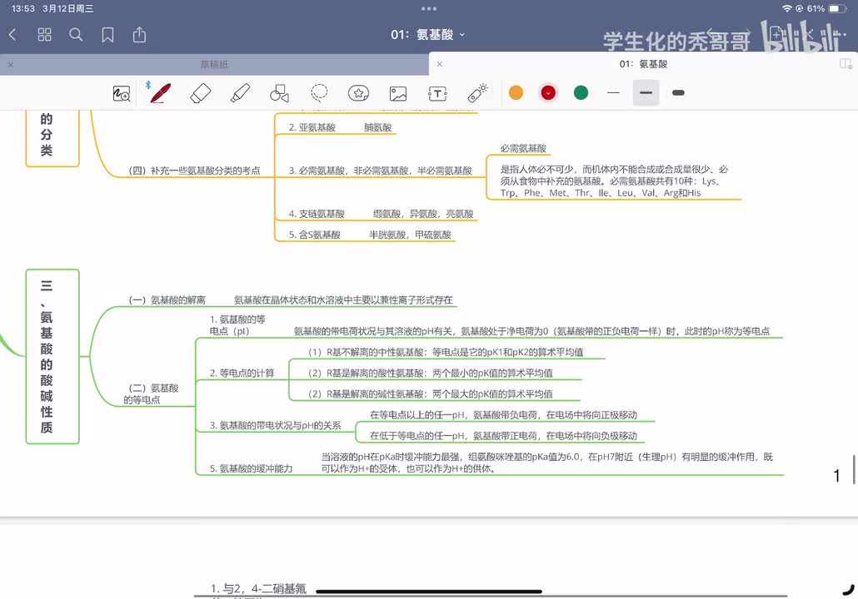Go back with the back arrow
The height and width of the screenshot is (599, 858).
[x=12, y=35]
